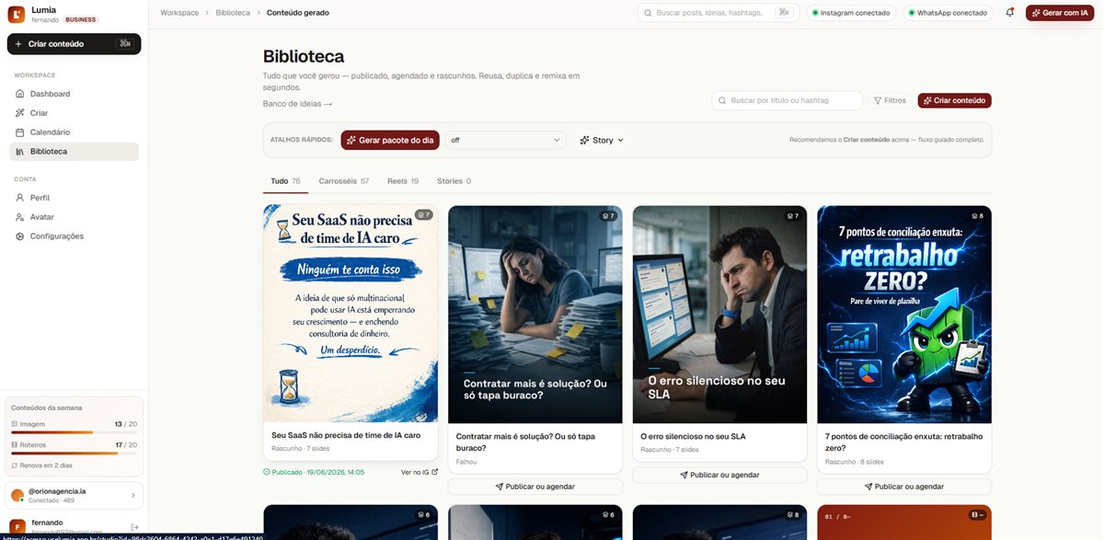Click the Criar conteúdo sidebar button
Screen dimensions: 1104x540
(74, 43)
